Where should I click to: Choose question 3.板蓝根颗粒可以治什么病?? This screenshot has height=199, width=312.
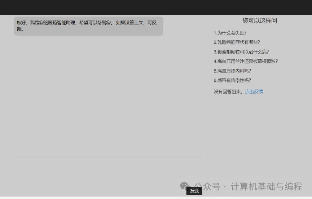[x=241, y=52]
